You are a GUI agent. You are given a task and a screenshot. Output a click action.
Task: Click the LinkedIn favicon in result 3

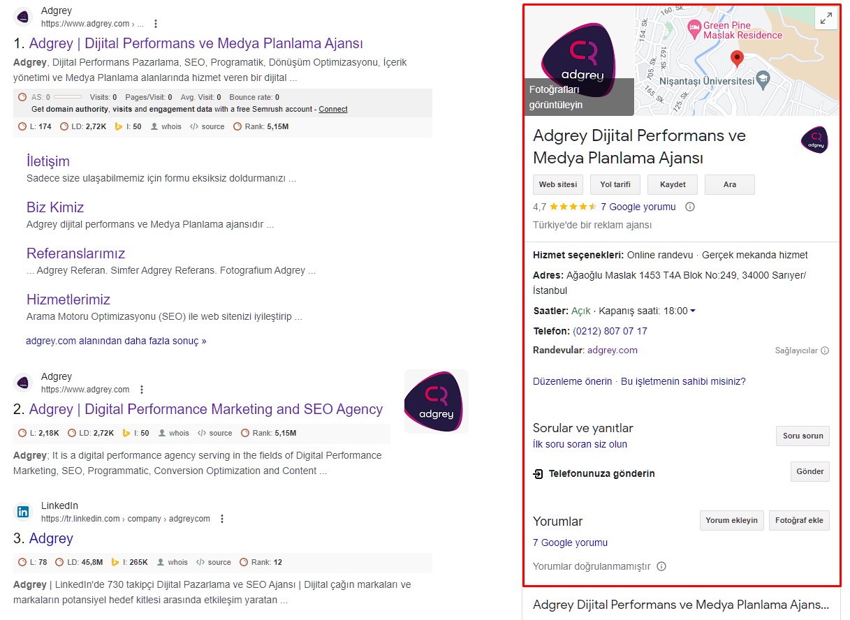(23, 512)
